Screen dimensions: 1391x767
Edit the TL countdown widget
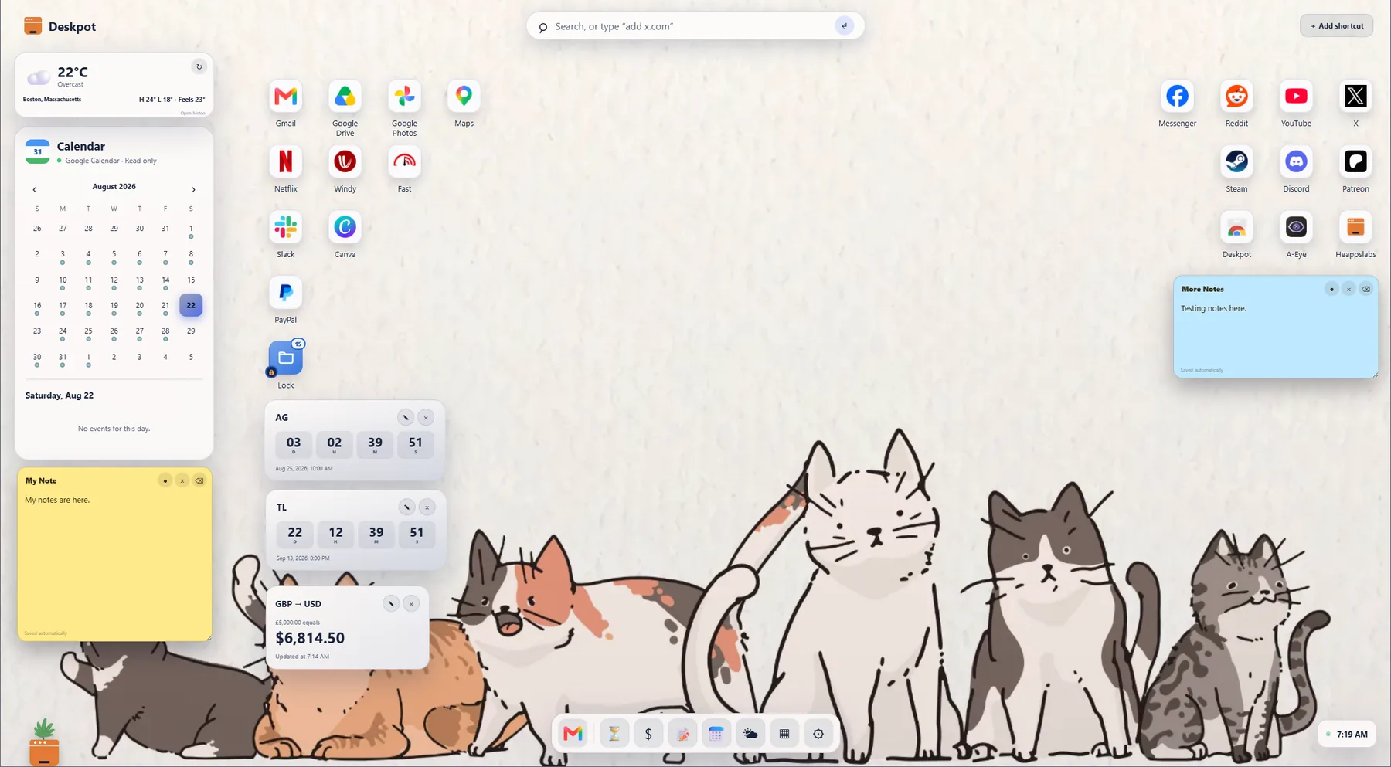coord(406,507)
